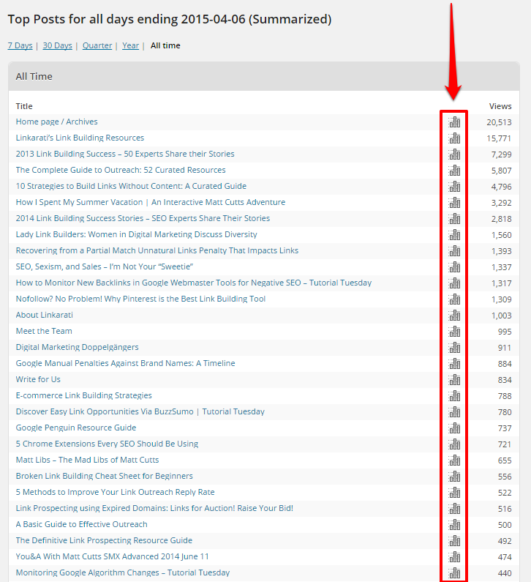Open The Complete Guide to Outreach post link
This screenshot has width=531, height=582.
point(121,170)
